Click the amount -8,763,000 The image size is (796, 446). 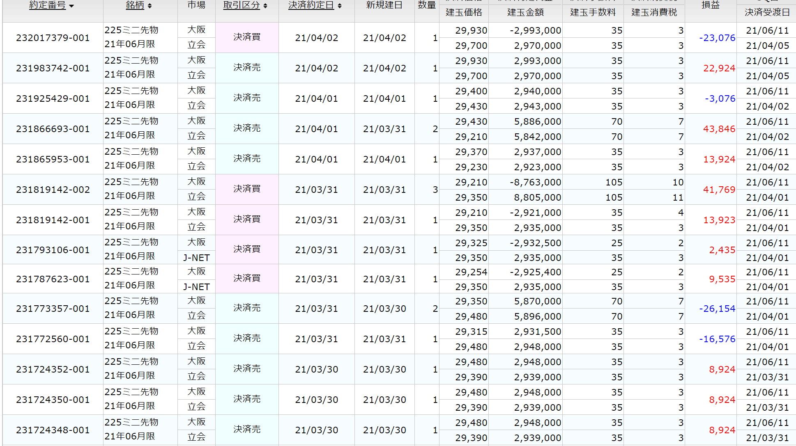click(536, 182)
